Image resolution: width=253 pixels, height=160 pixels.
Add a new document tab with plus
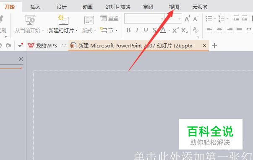pyautogui.click(x=214, y=46)
